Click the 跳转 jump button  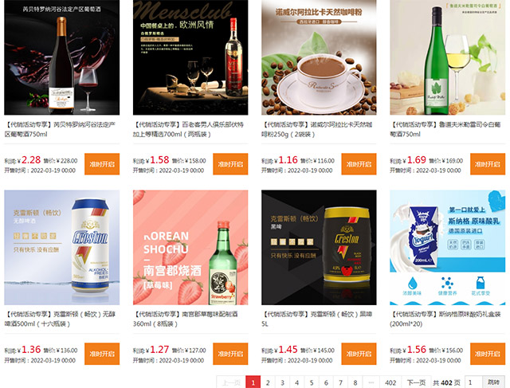pyautogui.click(x=493, y=382)
